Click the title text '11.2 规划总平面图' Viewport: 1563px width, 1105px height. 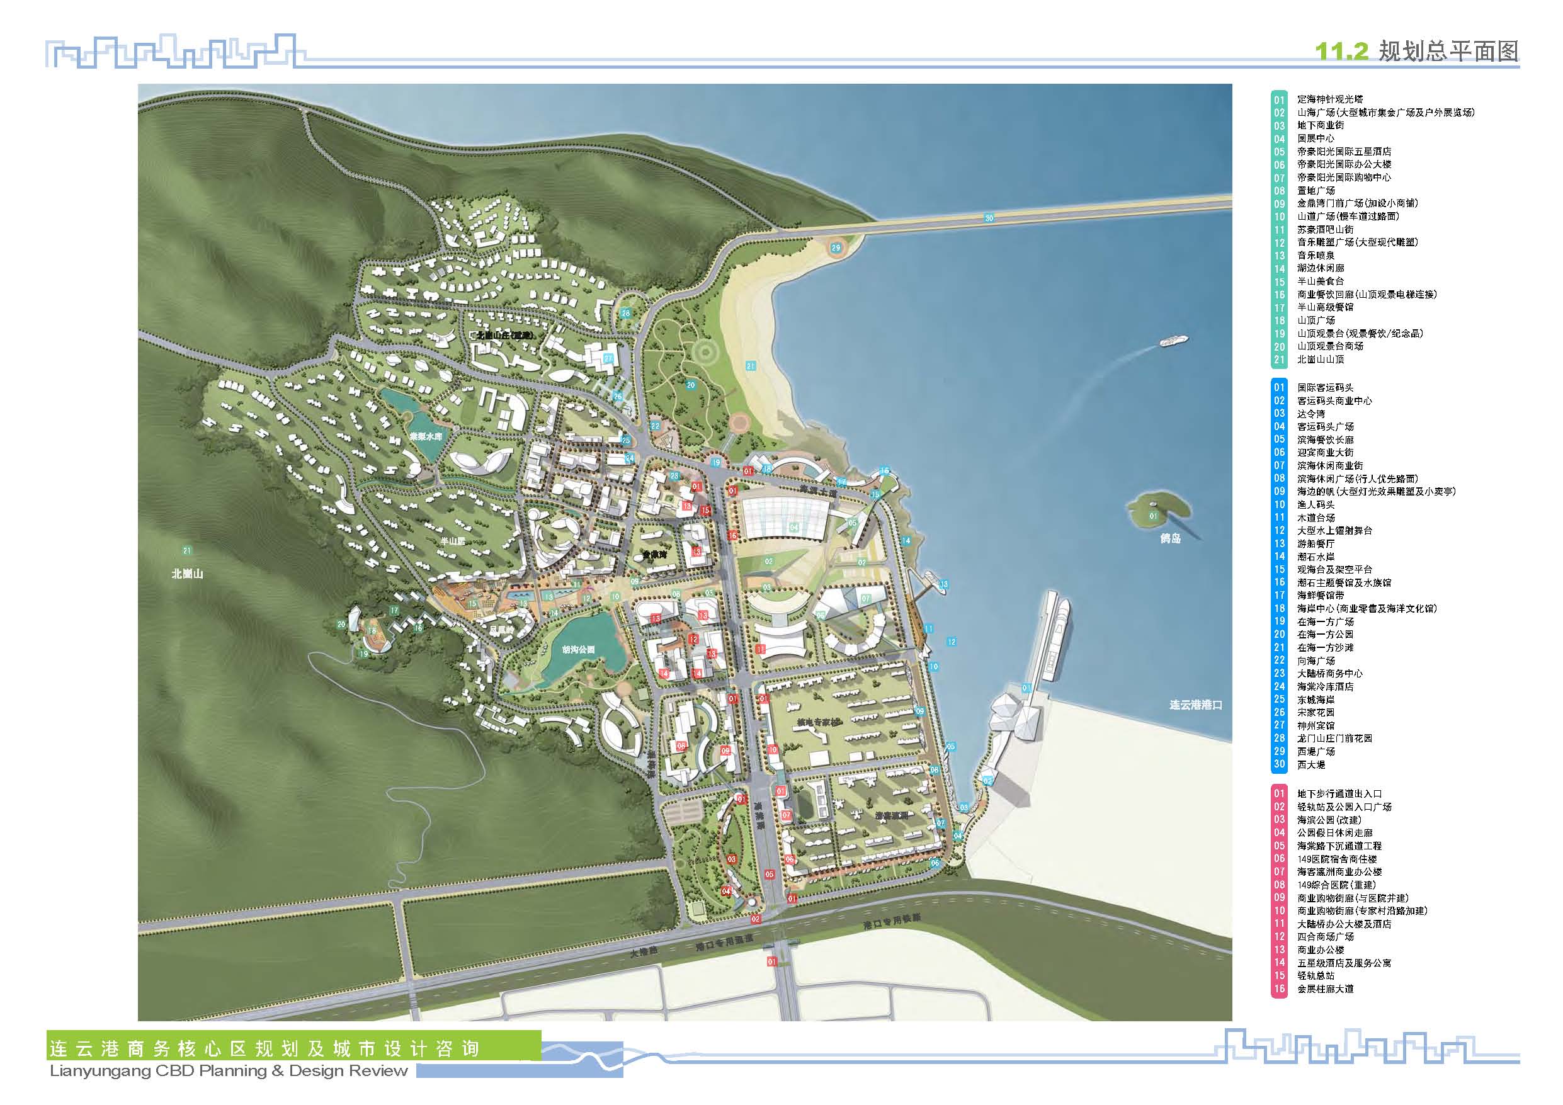point(1416,51)
